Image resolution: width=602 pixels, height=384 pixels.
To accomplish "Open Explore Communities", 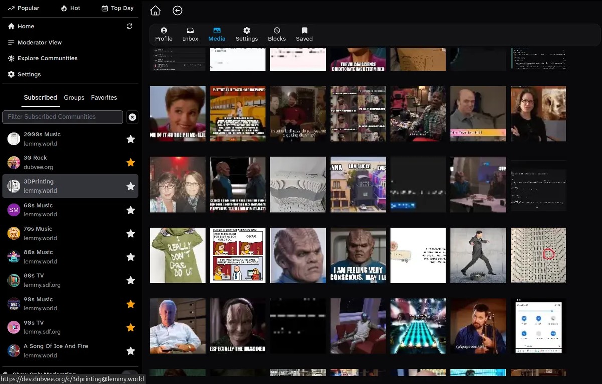I will click(x=47, y=58).
